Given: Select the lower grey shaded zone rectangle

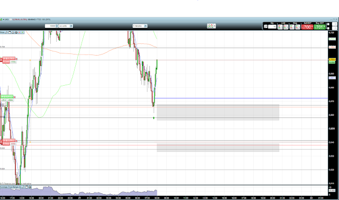Looking at the screenshot, I should pyautogui.click(x=218, y=148).
